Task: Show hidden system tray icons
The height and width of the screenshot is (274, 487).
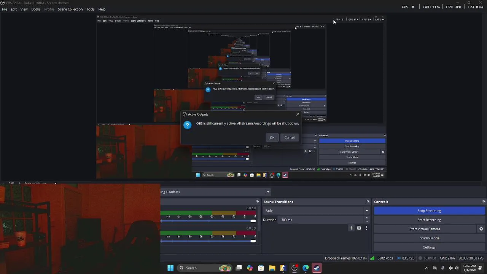Action: (x=426, y=268)
